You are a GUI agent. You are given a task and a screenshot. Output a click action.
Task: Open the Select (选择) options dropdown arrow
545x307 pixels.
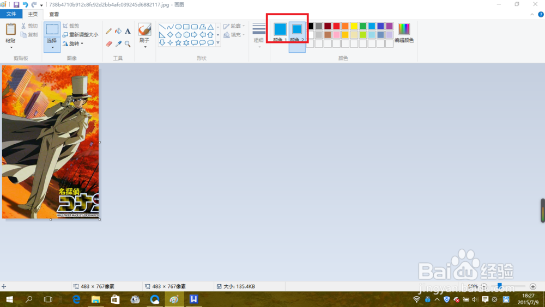(52, 47)
